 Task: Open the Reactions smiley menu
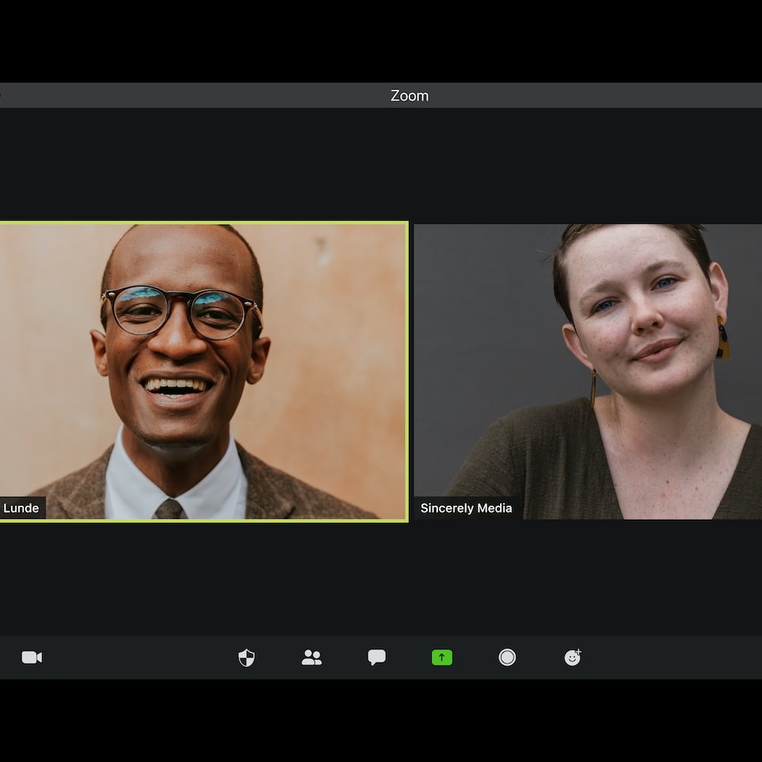point(572,657)
